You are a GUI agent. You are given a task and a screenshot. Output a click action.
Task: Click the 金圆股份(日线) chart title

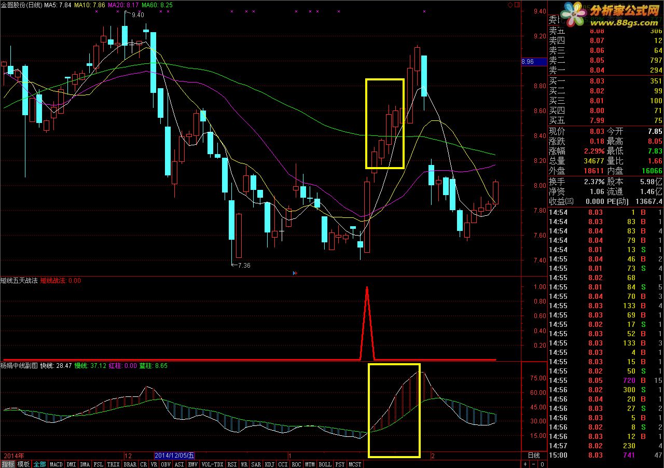[22, 5]
